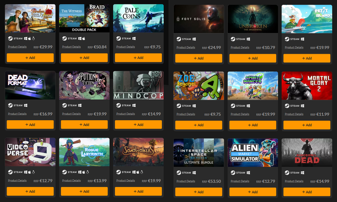
Task: Click the Spiritmancer cover image
Action: click(253, 86)
